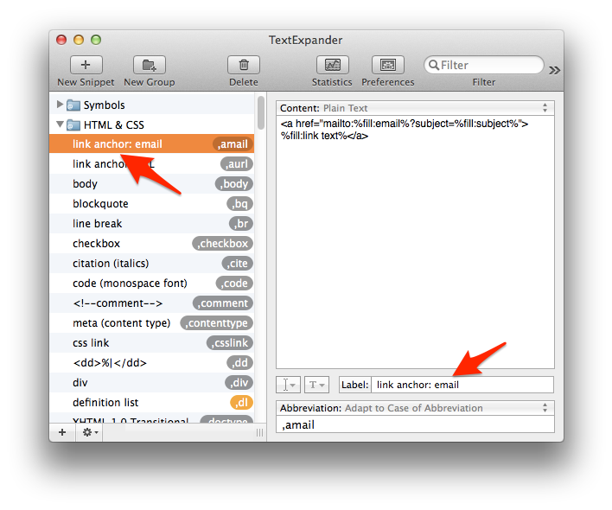Screen dimensions: 612x510
Task: Click the toolbar overflow chevrons
Action: point(554,70)
